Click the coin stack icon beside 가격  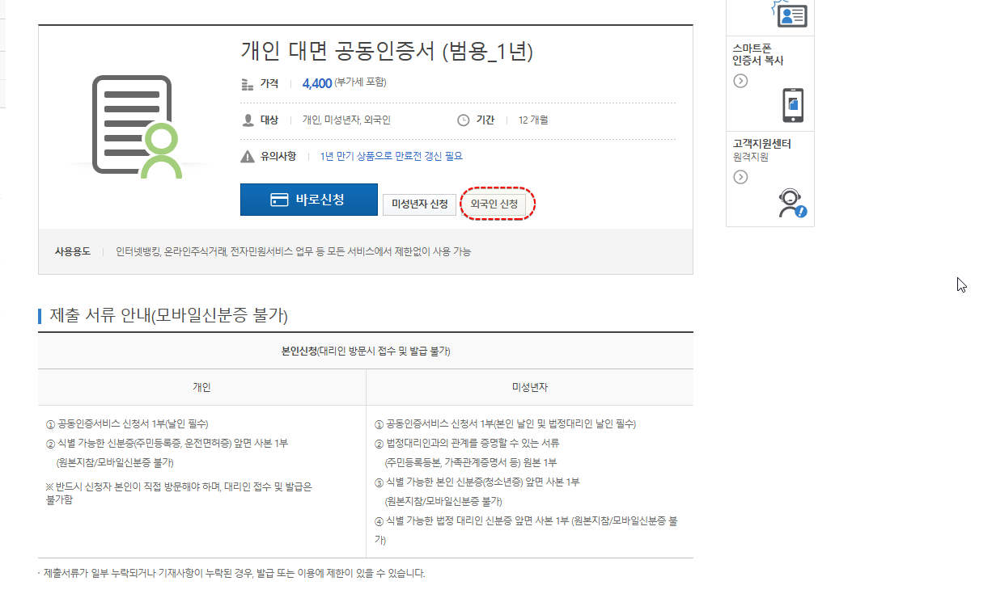tap(248, 84)
